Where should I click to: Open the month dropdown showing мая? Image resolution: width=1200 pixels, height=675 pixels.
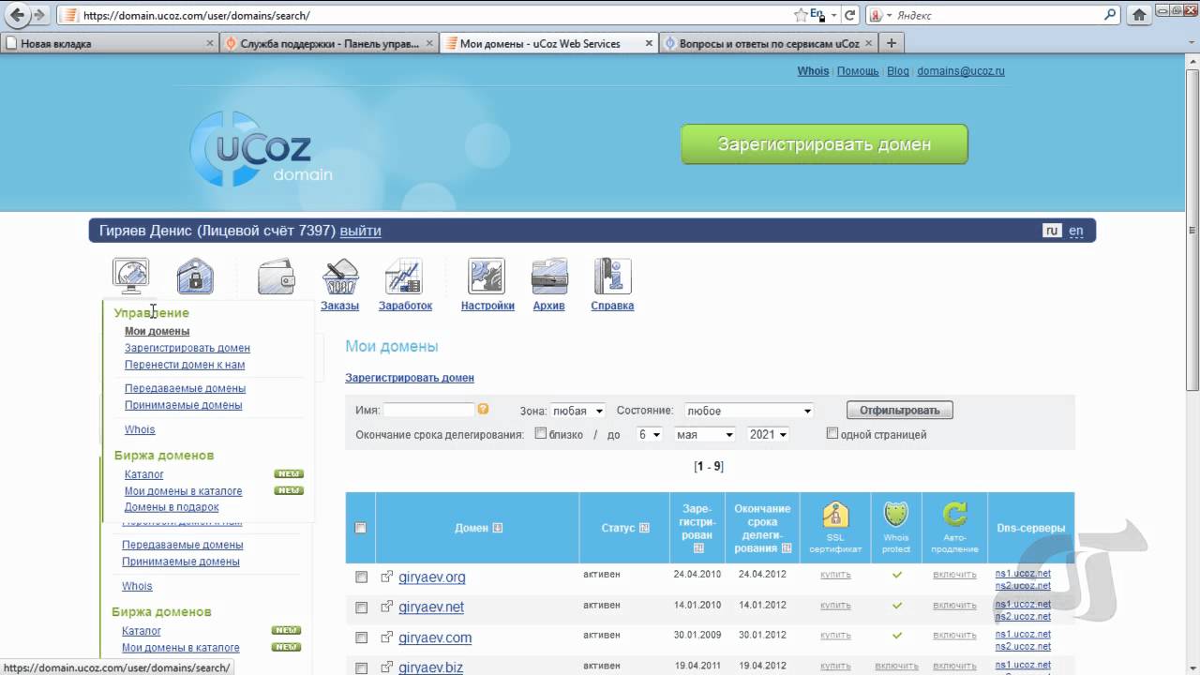[x=705, y=434]
